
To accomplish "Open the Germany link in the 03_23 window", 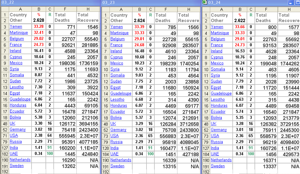I will 118,130.
